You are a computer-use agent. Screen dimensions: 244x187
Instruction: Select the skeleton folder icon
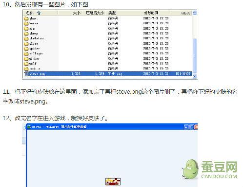pos(26,38)
